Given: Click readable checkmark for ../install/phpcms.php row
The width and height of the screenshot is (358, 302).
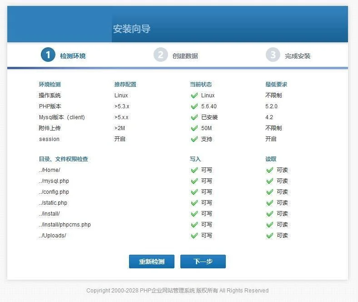Looking at the screenshot, I should click(x=270, y=225).
